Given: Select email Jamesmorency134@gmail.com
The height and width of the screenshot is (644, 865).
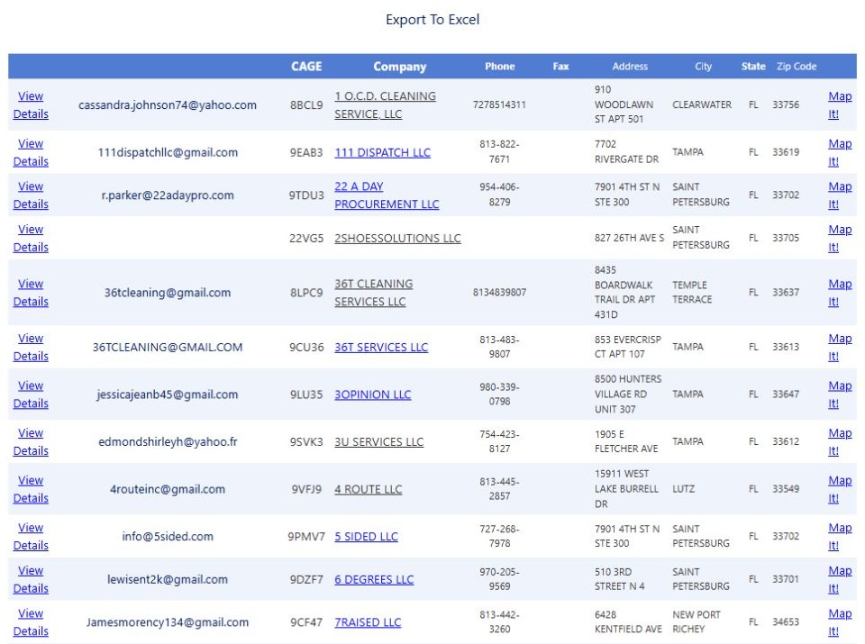Looking at the screenshot, I should coord(168,622).
